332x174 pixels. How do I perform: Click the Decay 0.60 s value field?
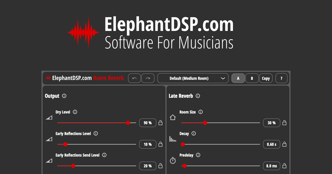[272, 144]
